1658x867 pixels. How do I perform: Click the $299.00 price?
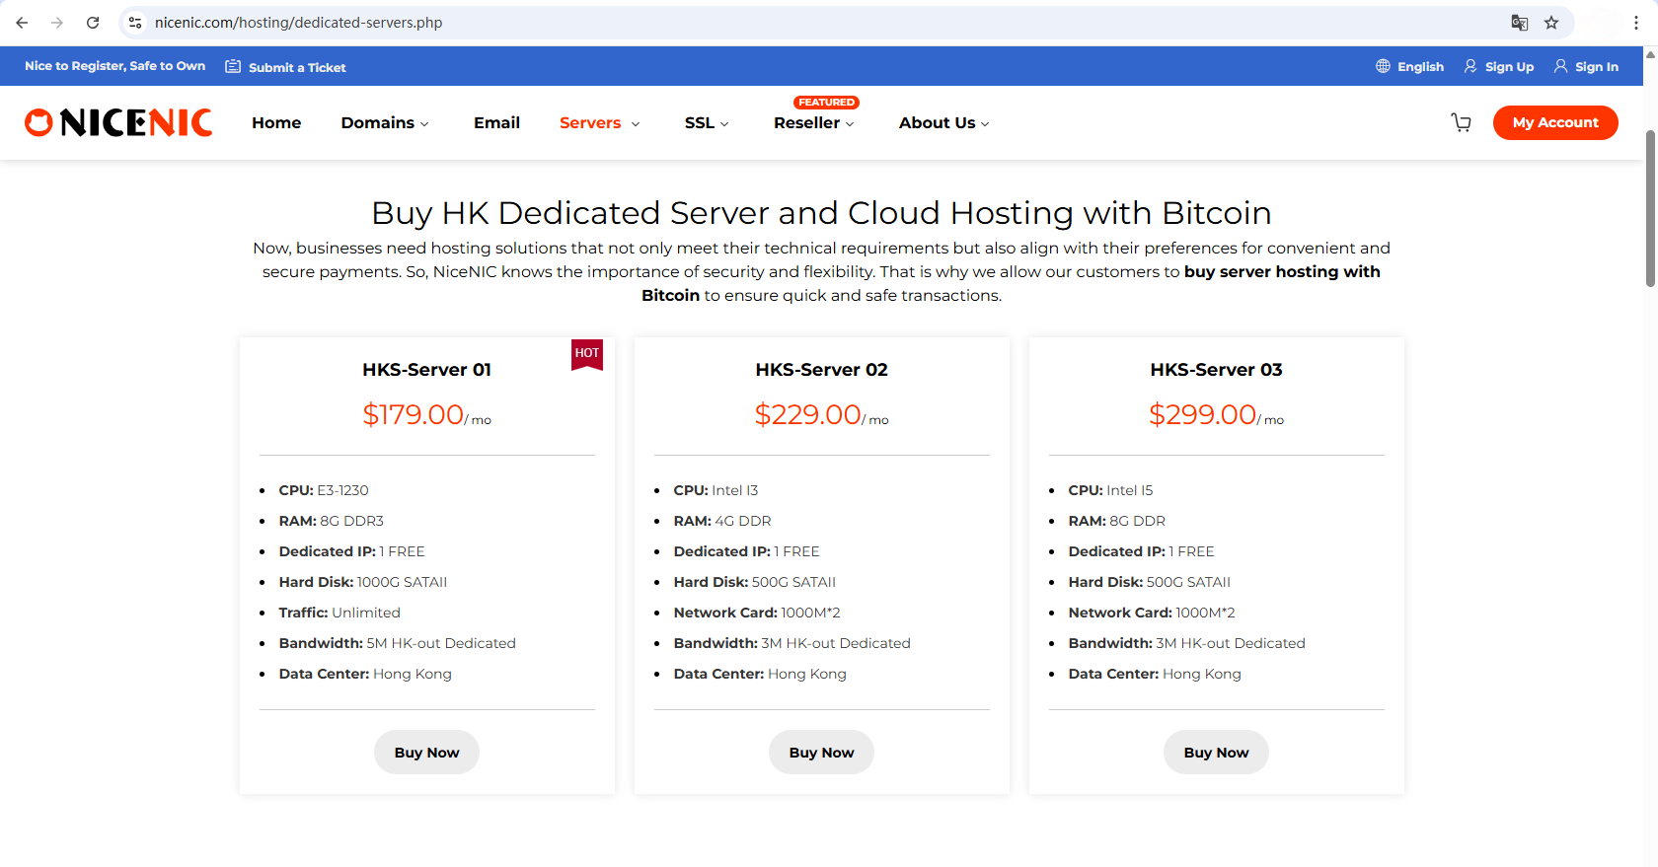coord(1202,414)
